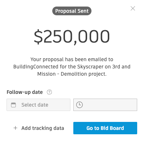143x143 pixels.
Task: Click the calendar icon in date field
Action: (13, 105)
